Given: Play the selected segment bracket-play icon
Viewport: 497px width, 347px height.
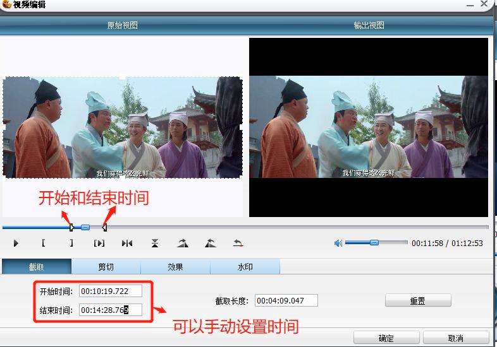Looking at the screenshot, I should [x=99, y=244].
